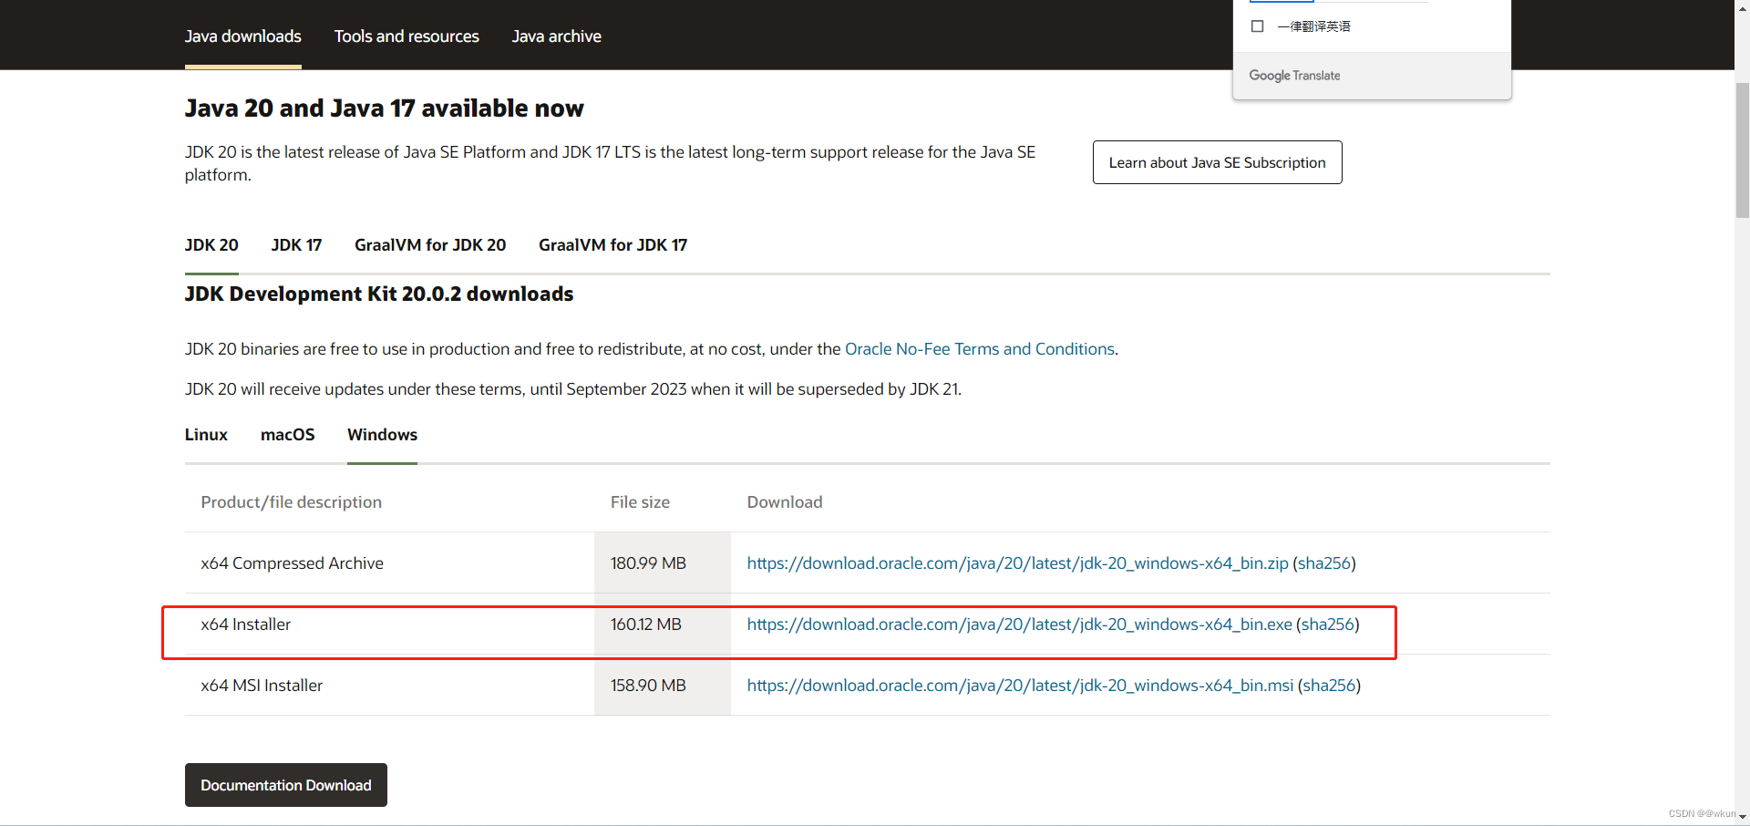Choose the Windows platform tab
This screenshot has width=1750, height=826.
pyautogui.click(x=382, y=435)
